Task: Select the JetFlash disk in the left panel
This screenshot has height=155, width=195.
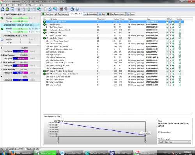Action: [x=20, y=39]
